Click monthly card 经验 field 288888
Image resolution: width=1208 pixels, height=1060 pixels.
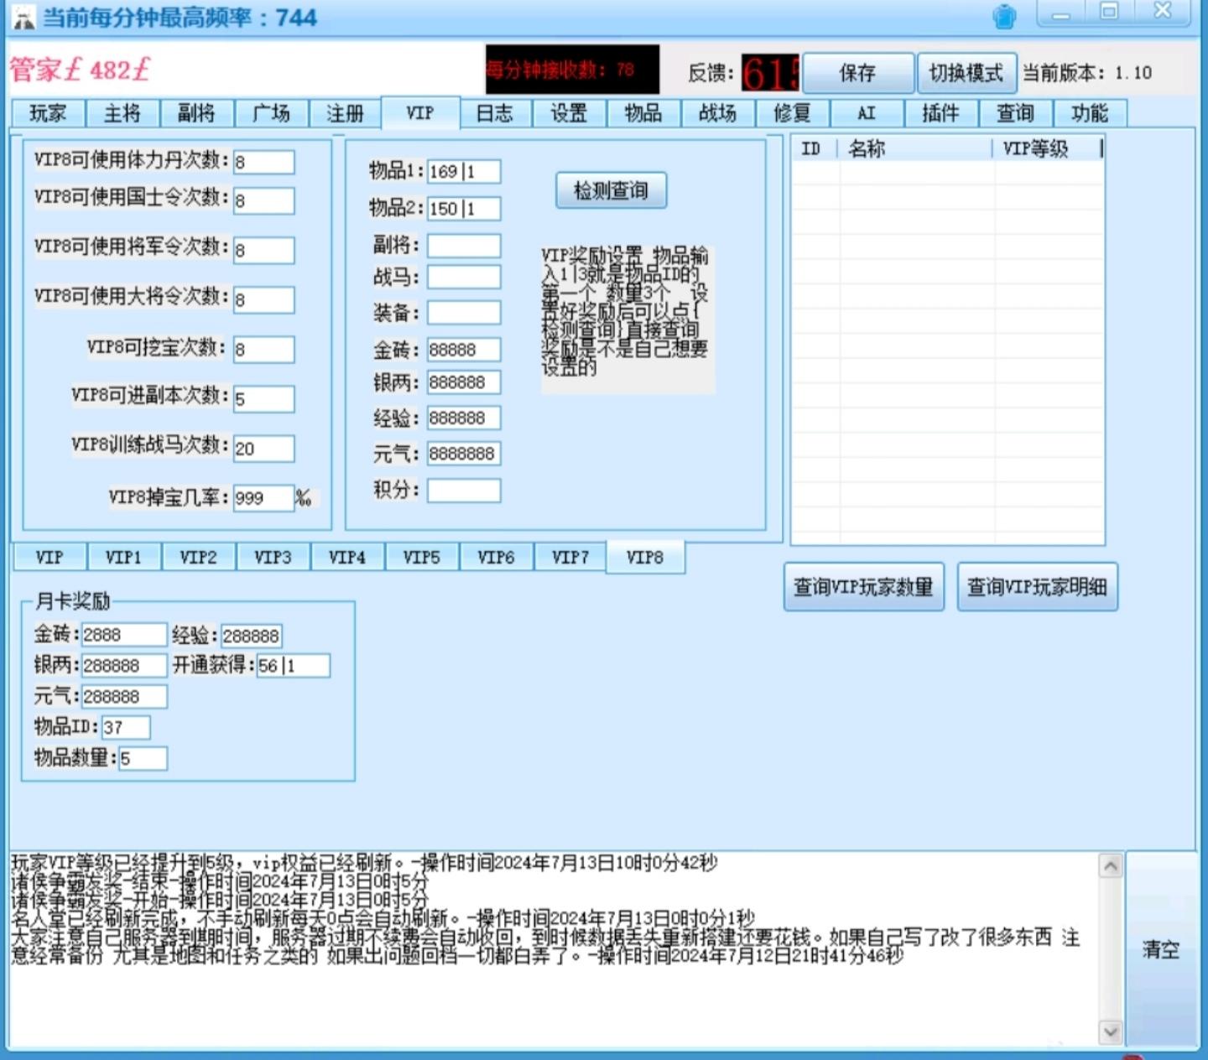250,636
